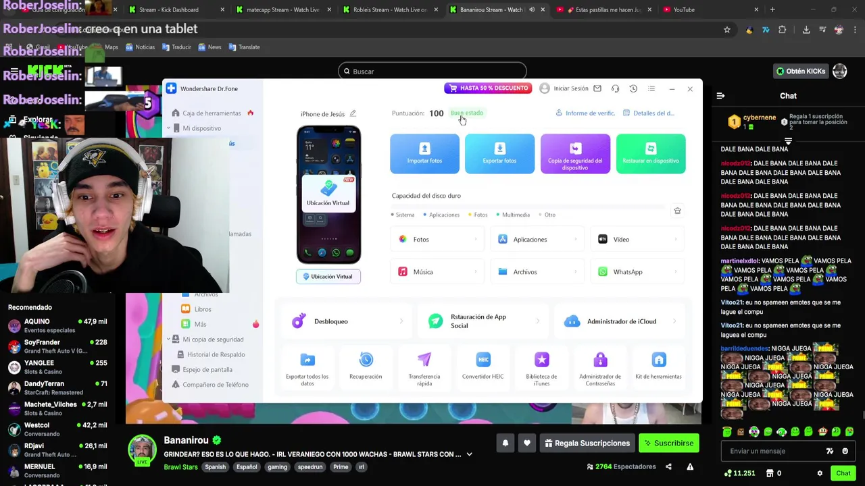This screenshot has width=865, height=486.
Task: Open the Convertidor HEIC tool
Action: coord(483,367)
